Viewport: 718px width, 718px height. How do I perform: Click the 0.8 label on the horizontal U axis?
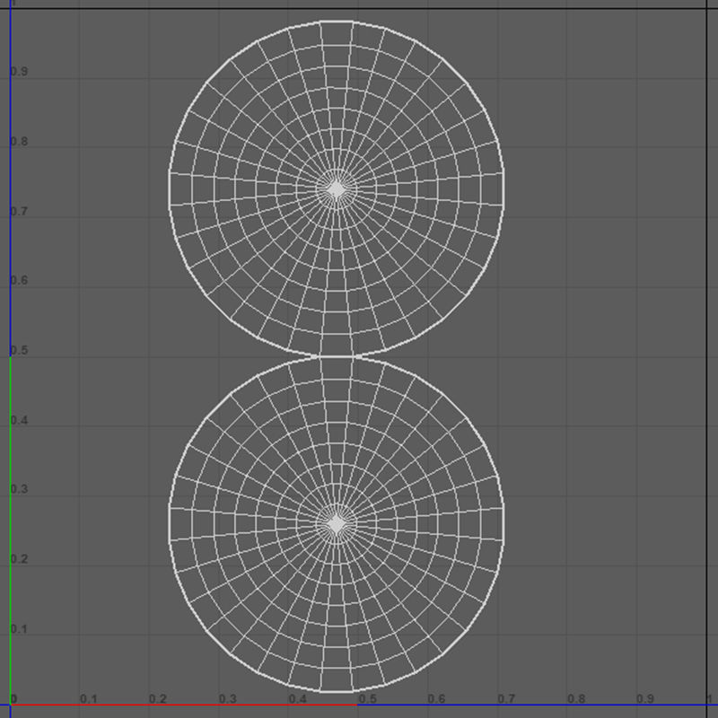(x=576, y=699)
